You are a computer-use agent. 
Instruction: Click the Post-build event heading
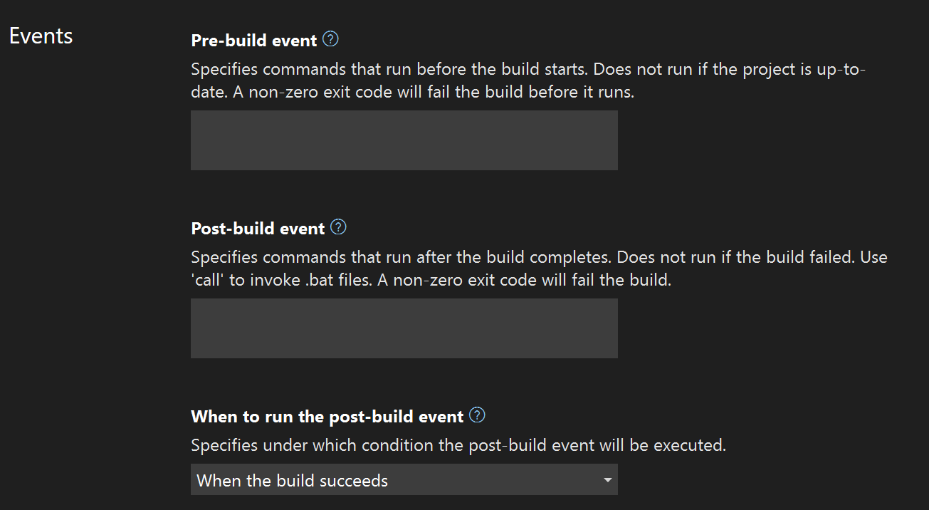point(258,227)
